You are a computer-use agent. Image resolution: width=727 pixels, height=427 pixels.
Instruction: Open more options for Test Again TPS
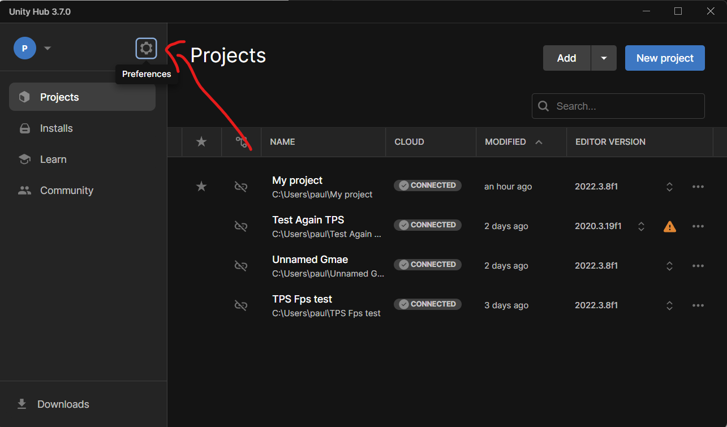(698, 226)
